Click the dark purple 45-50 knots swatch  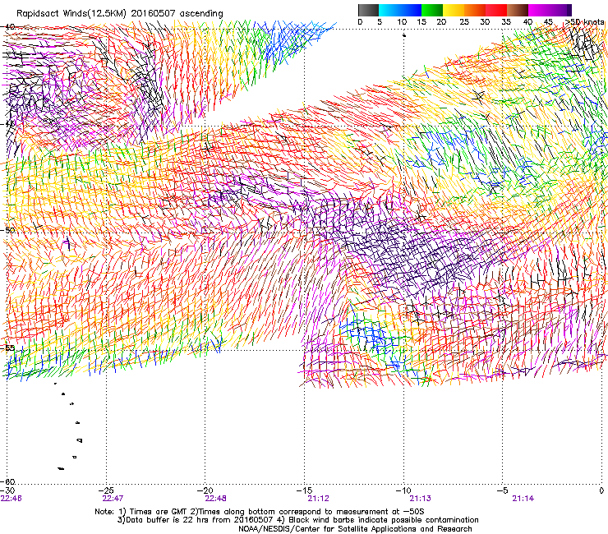(x=560, y=10)
